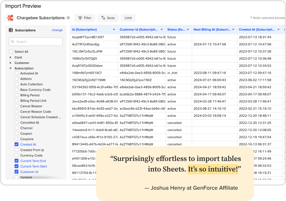Viewport: 286px width, 201px height.
Task: Select created at cell 2023-07-13 18:31:44
Action: click(260, 37)
